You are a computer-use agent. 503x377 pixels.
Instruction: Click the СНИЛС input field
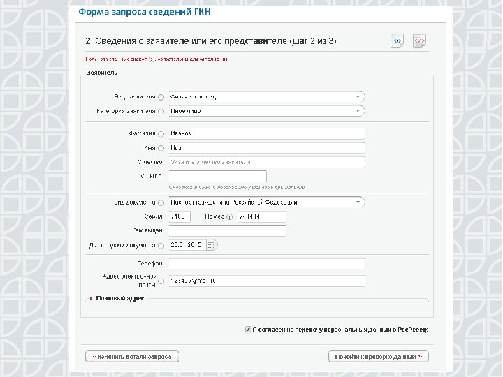click(217, 176)
